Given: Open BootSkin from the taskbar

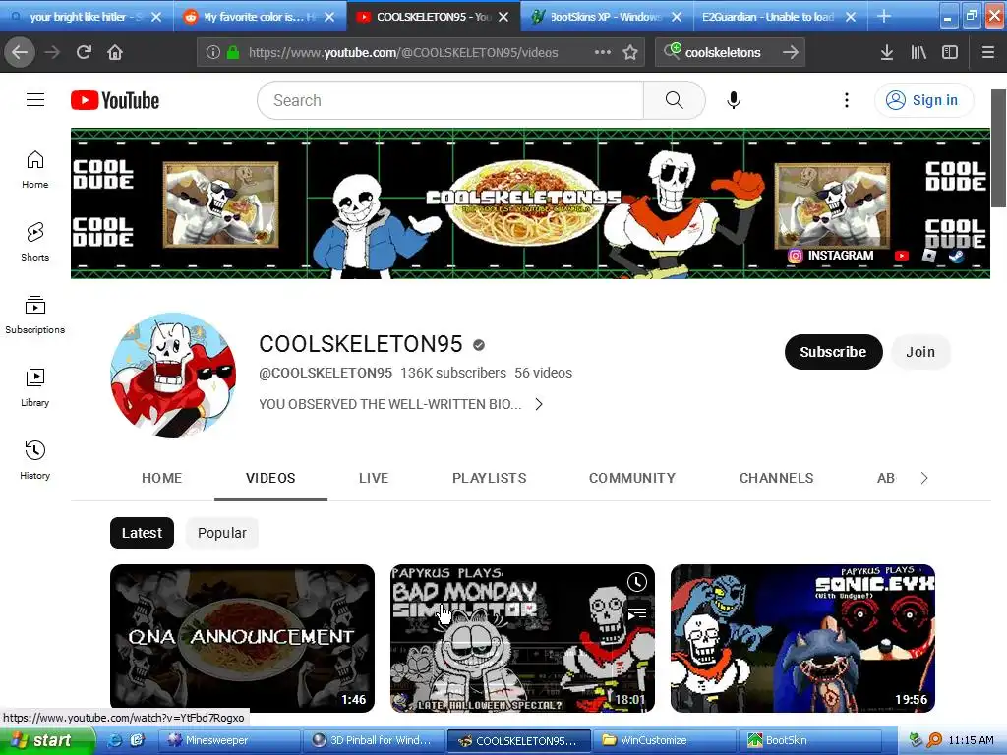Looking at the screenshot, I should click(x=809, y=740).
